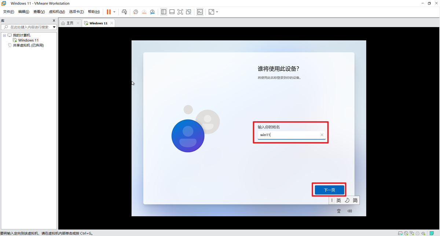Click the printer status bar icon
The image size is (440, 236).
coord(418,233)
